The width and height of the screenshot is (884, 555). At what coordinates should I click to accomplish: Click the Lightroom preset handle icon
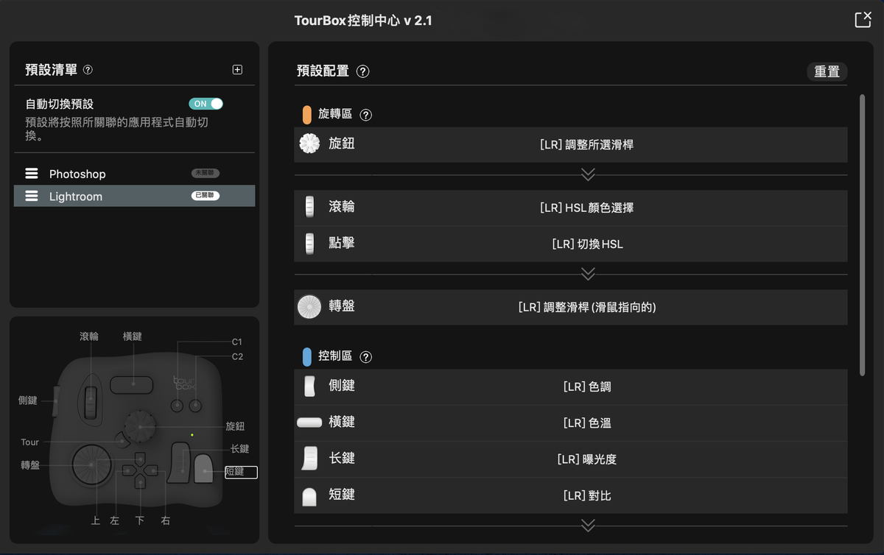point(32,197)
